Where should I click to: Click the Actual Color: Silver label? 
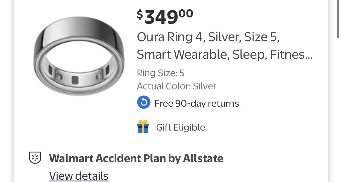[177, 86]
